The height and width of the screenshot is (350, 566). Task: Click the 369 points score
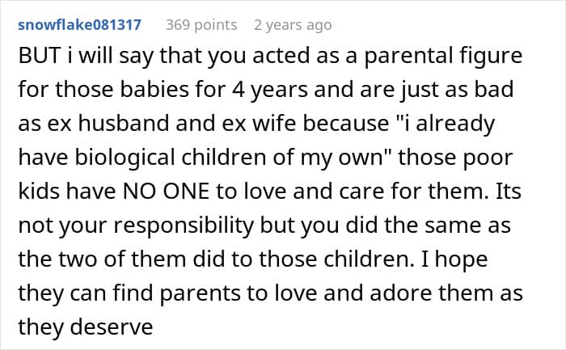(x=201, y=25)
